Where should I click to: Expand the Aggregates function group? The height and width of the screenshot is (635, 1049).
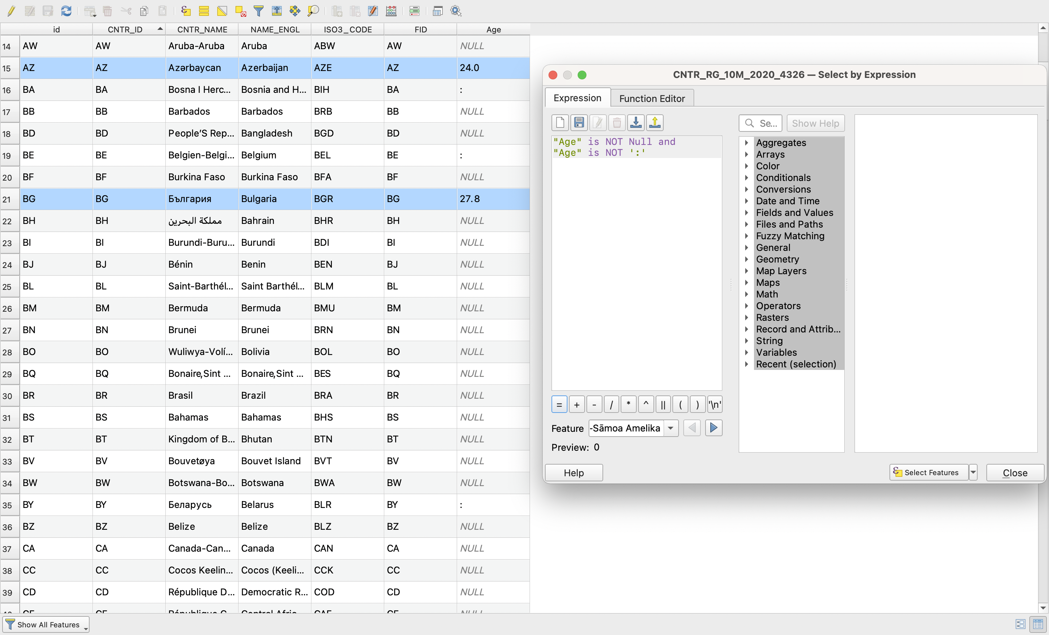[746, 143]
